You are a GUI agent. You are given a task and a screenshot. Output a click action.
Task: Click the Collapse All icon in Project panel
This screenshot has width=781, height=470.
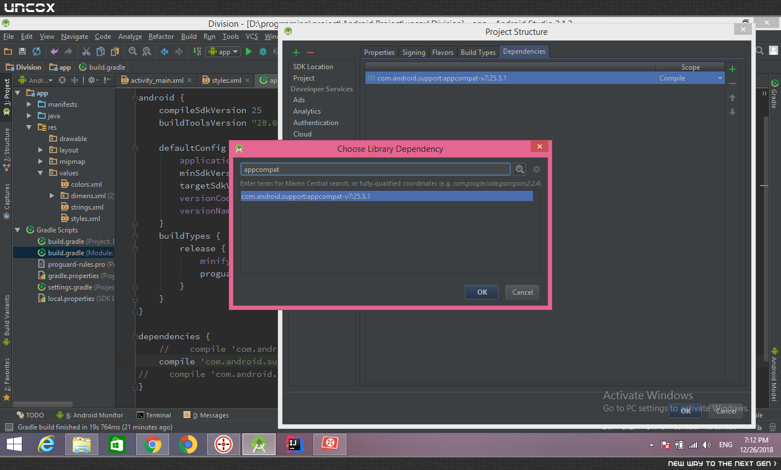pos(74,81)
